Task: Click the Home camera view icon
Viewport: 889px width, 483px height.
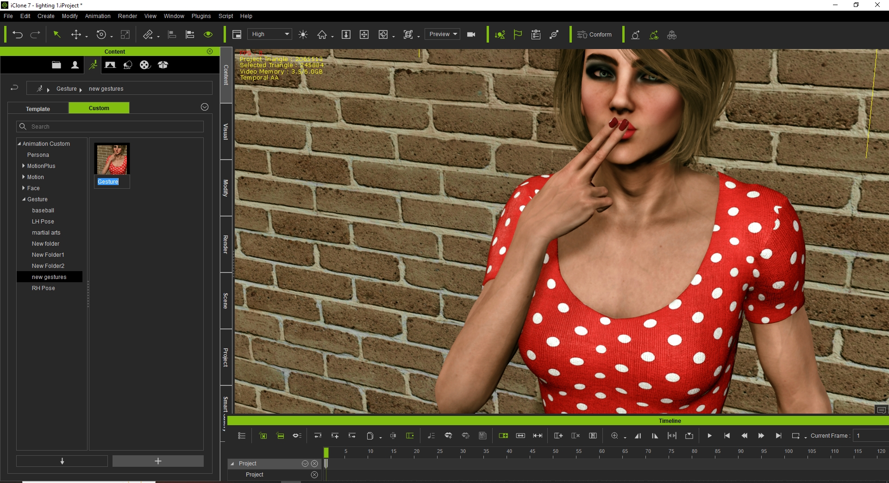Action: click(322, 35)
